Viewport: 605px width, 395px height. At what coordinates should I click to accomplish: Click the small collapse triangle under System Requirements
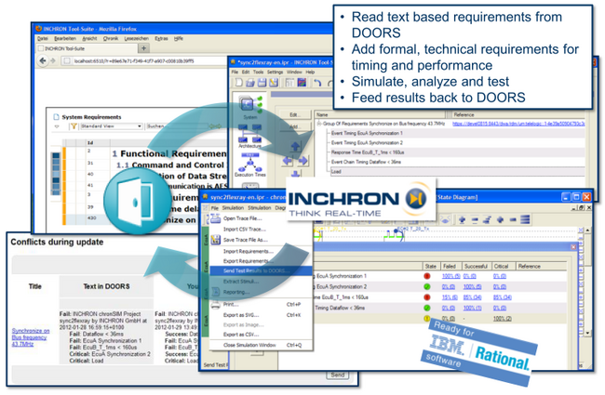point(57,126)
